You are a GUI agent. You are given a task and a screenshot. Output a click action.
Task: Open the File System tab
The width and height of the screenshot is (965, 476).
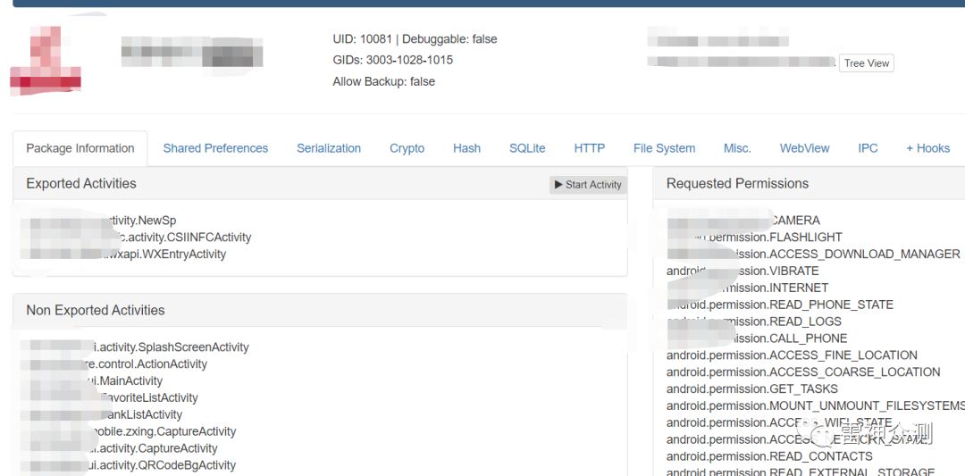click(664, 148)
